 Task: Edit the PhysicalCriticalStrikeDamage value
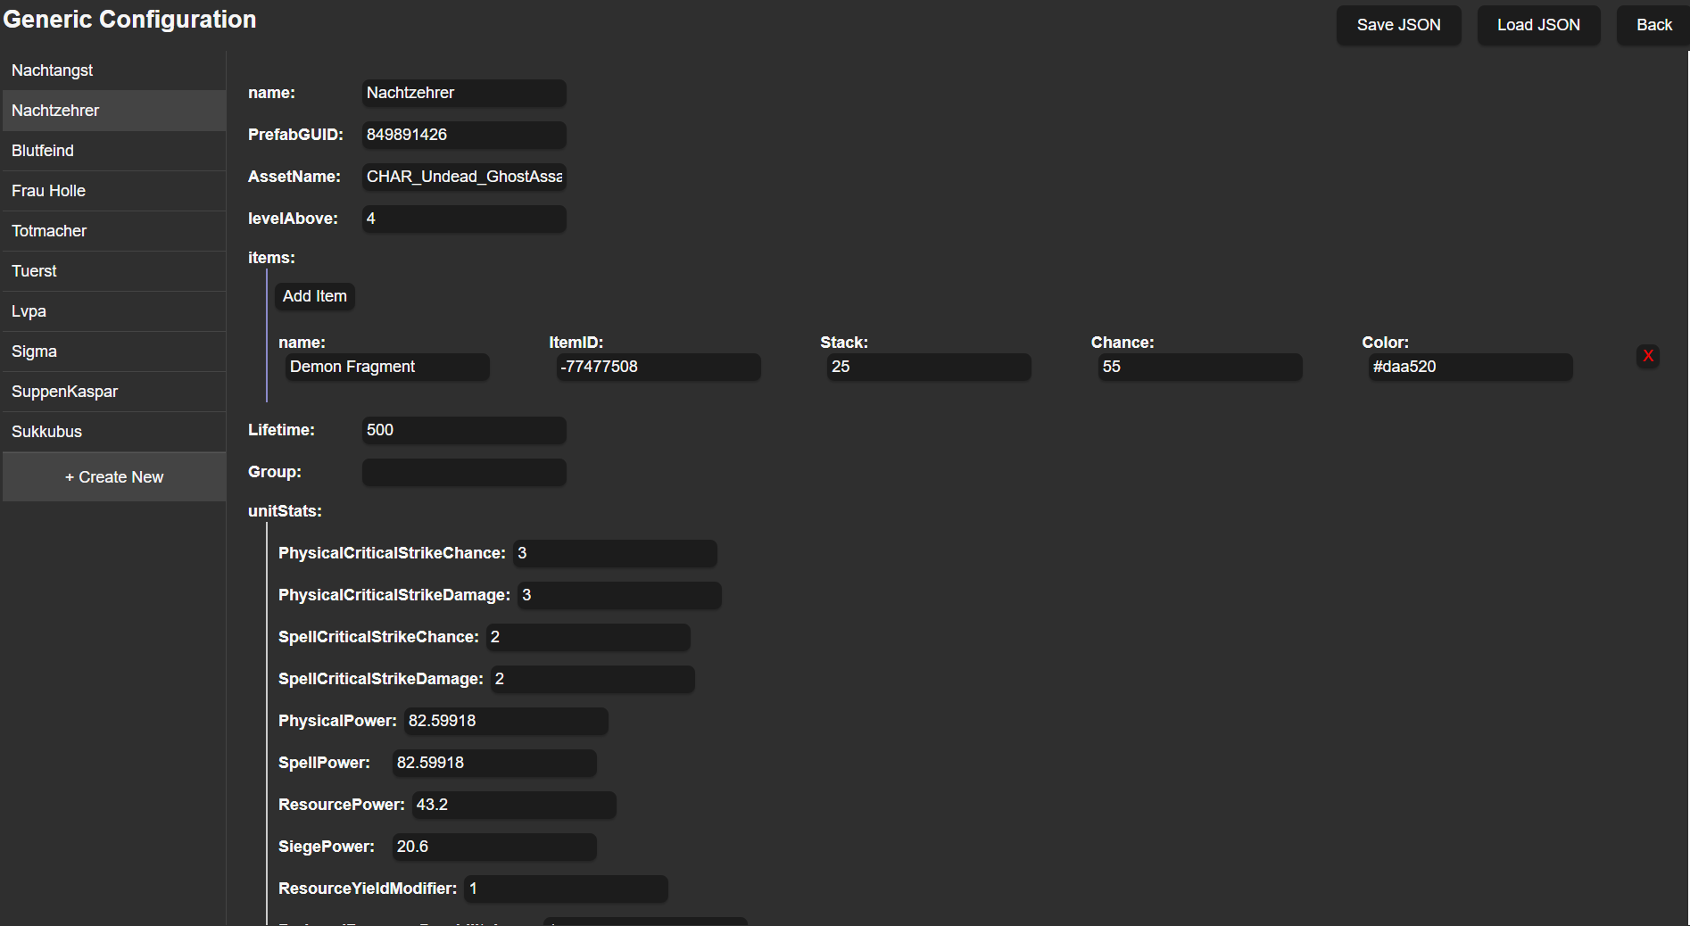pos(619,595)
